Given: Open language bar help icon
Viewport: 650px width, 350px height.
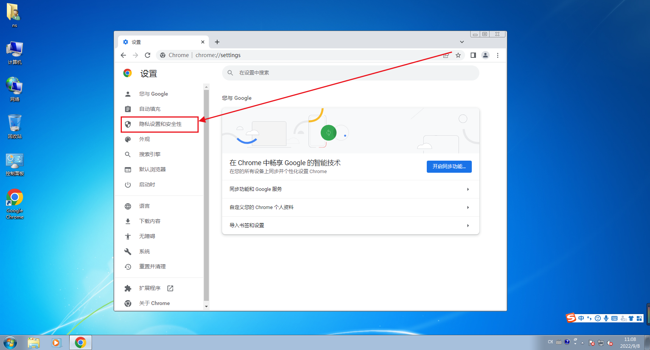Looking at the screenshot, I should click(x=567, y=342).
